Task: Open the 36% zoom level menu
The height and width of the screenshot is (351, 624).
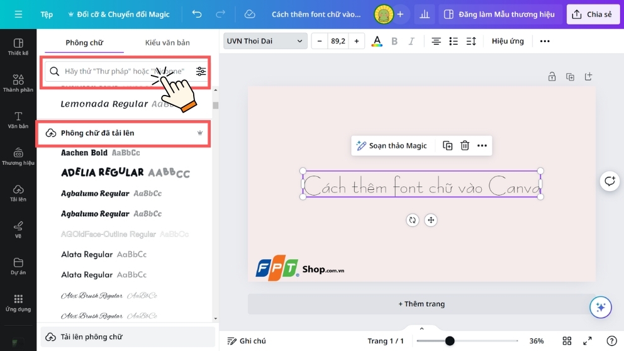Action: tap(537, 341)
